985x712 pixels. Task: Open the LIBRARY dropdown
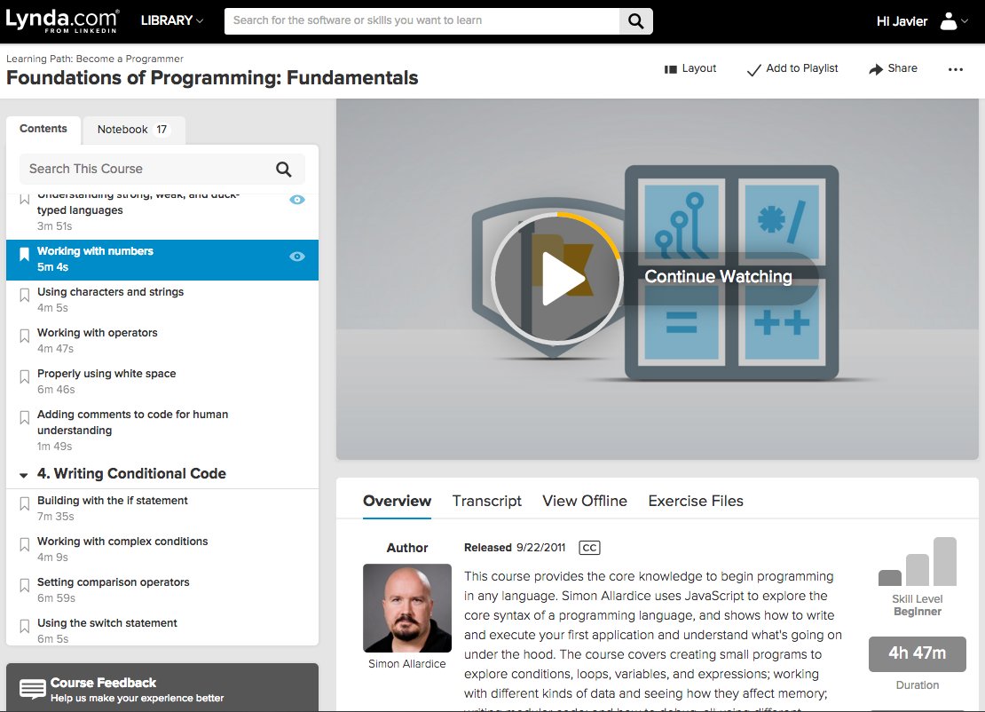point(172,20)
